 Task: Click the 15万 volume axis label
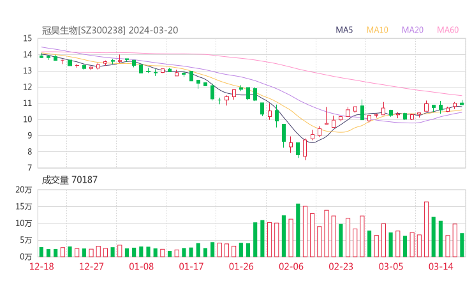point(24,206)
